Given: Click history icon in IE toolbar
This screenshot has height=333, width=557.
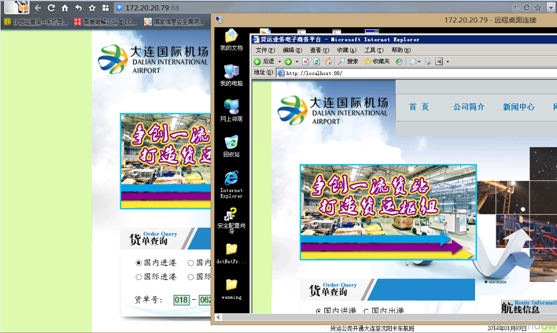Looking at the screenshot, I should [x=399, y=62].
